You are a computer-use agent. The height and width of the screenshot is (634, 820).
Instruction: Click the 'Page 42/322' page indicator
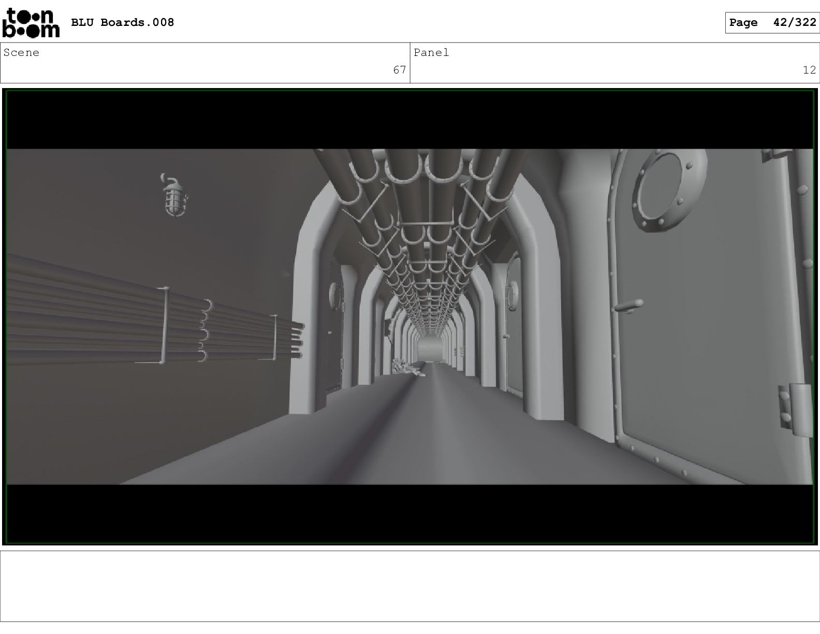[x=772, y=22]
